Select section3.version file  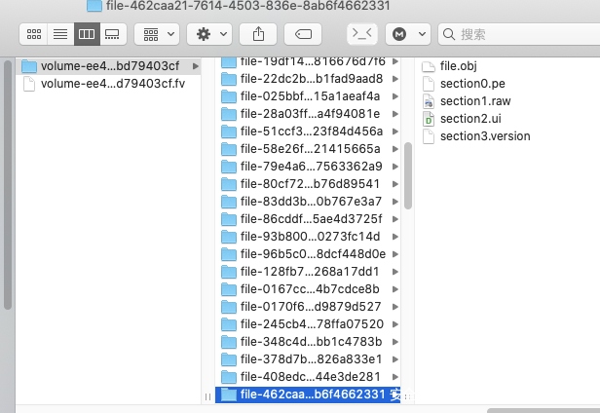484,136
